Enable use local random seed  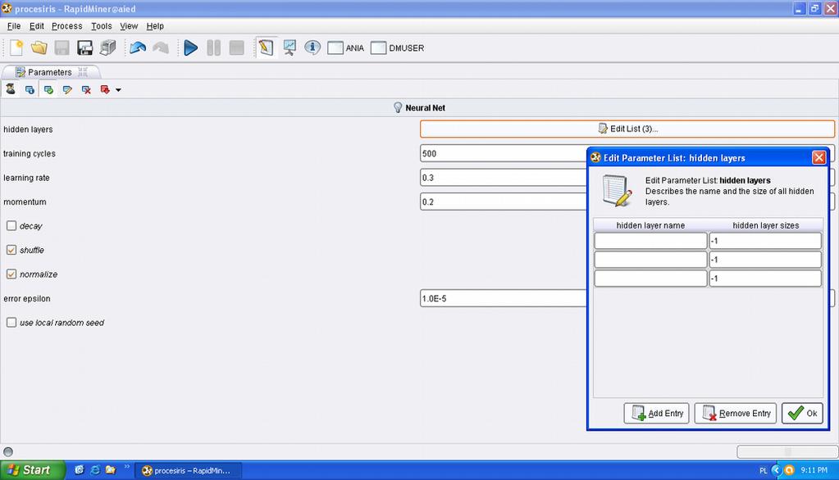click(11, 322)
